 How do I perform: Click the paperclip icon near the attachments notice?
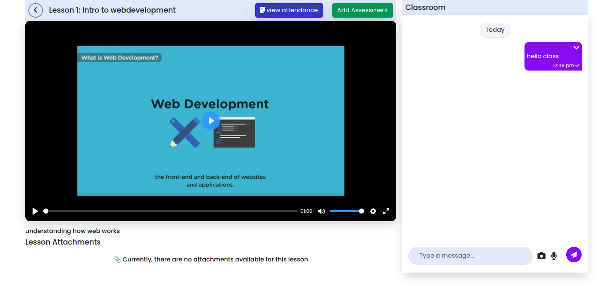pyautogui.click(x=117, y=260)
